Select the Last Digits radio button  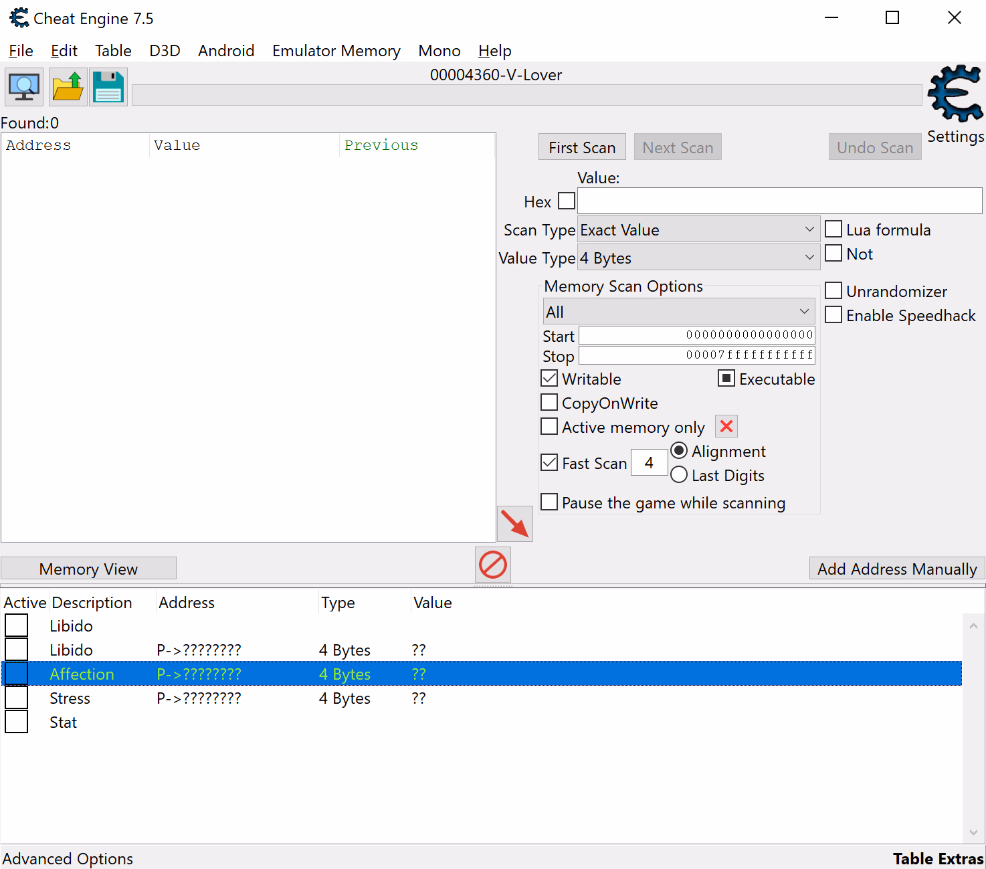[x=679, y=475]
